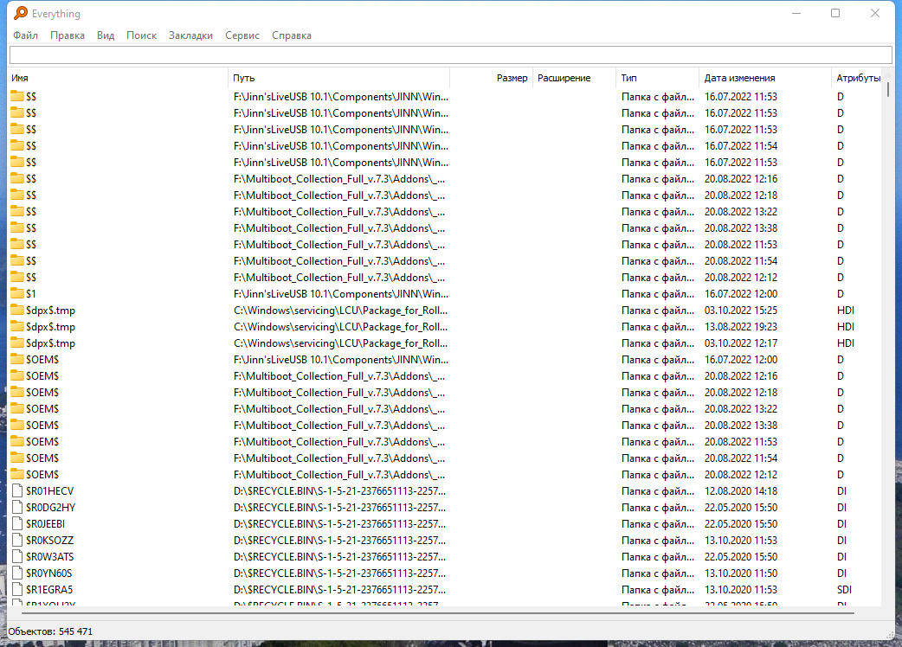
Task: Click $$ folder icon dated 20.08.2022 13:22
Action: (x=17, y=211)
